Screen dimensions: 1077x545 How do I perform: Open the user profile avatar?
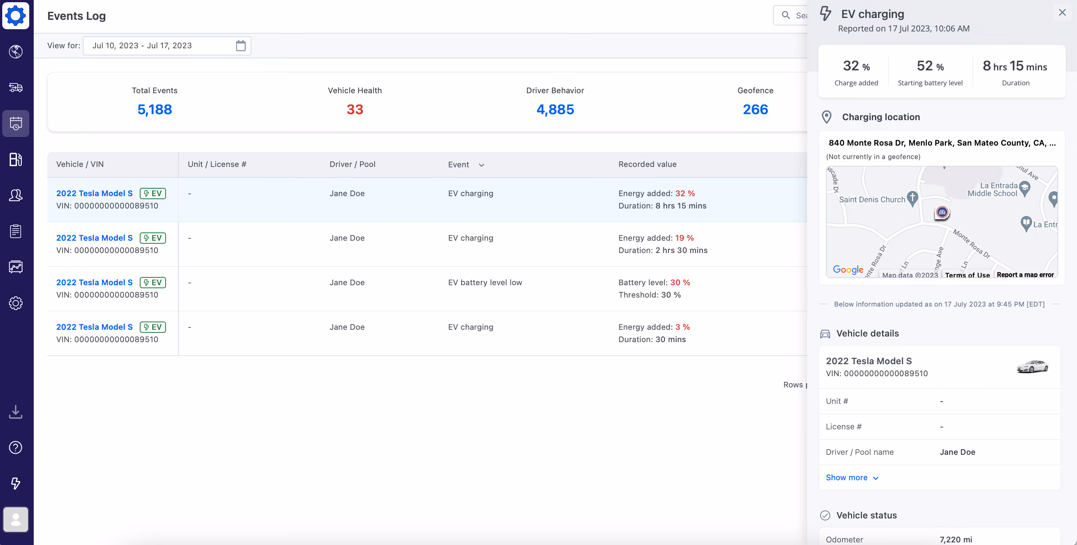pyautogui.click(x=16, y=519)
